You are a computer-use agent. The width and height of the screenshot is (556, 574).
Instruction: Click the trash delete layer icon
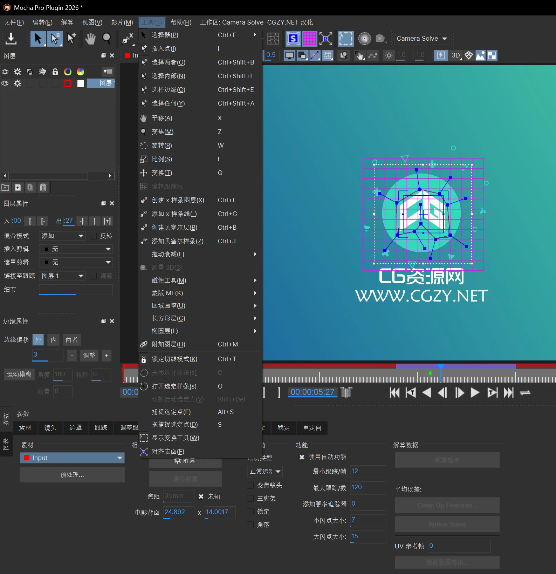click(43, 187)
